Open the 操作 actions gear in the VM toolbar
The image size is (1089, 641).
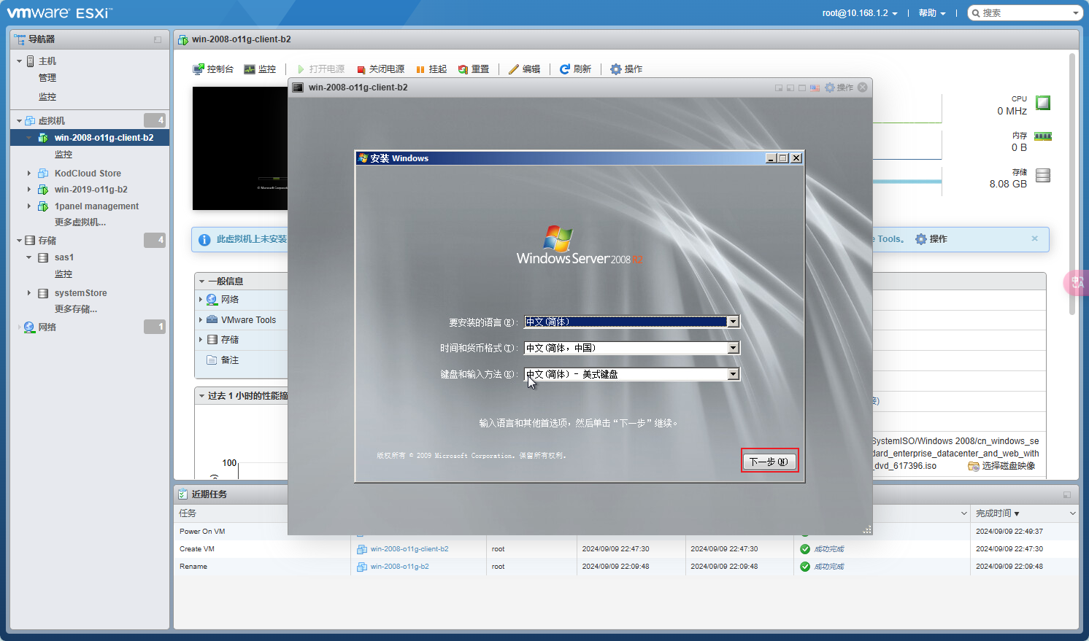pos(626,69)
